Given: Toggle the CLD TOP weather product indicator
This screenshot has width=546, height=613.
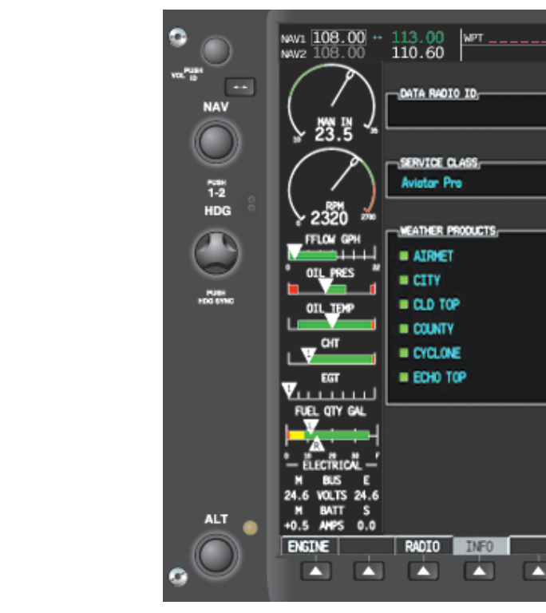Looking at the screenshot, I should (x=404, y=304).
